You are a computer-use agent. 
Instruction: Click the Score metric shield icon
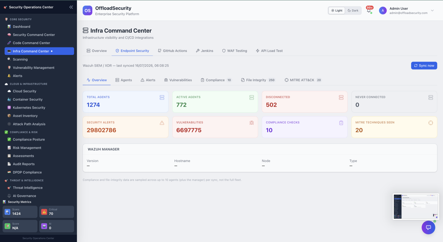pyautogui.click(x=7, y=226)
